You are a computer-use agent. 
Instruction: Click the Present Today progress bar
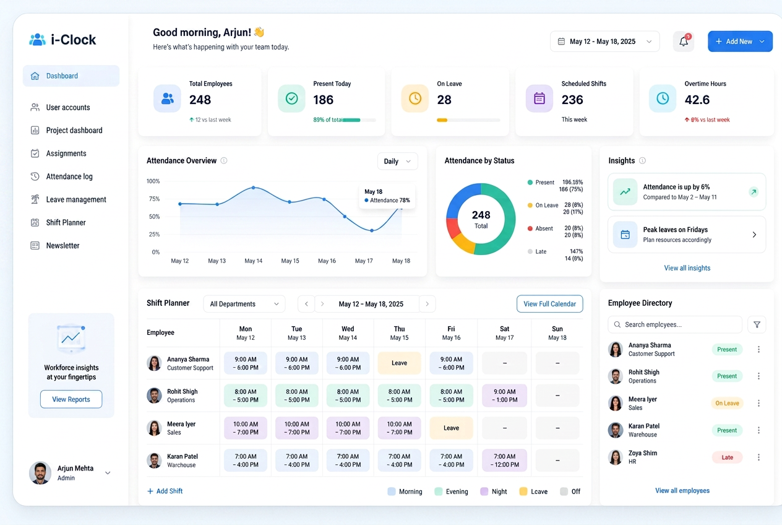[359, 120]
